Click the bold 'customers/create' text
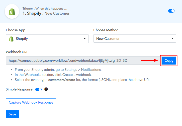Screen dimensions: 182x126 pyautogui.click(x=62, y=80)
